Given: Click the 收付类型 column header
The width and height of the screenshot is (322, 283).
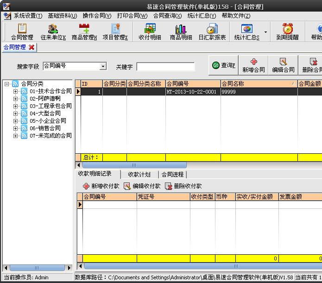Looking at the screenshot, I should pyautogui.click(x=202, y=197).
